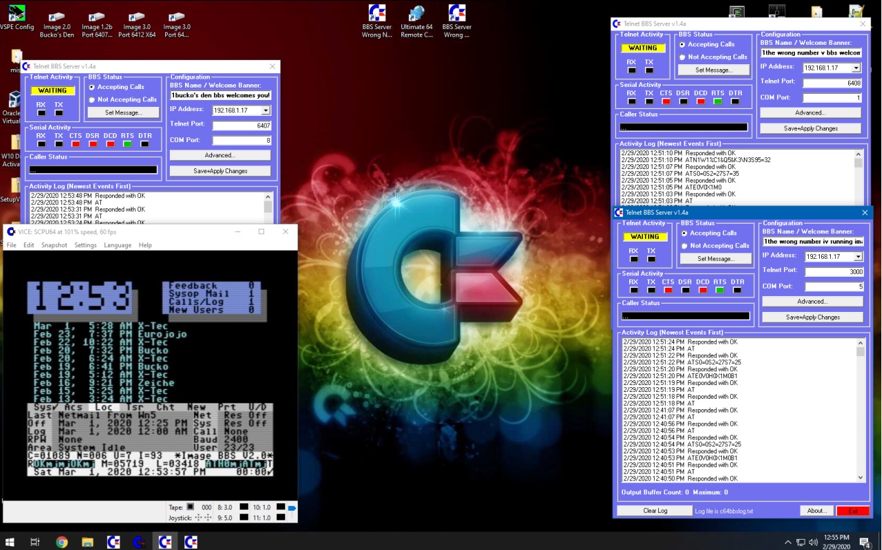The width and height of the screenshot is (882, 550).
Task: Click the joystick indicator in VICE status bar
Action: click(203, 517)
